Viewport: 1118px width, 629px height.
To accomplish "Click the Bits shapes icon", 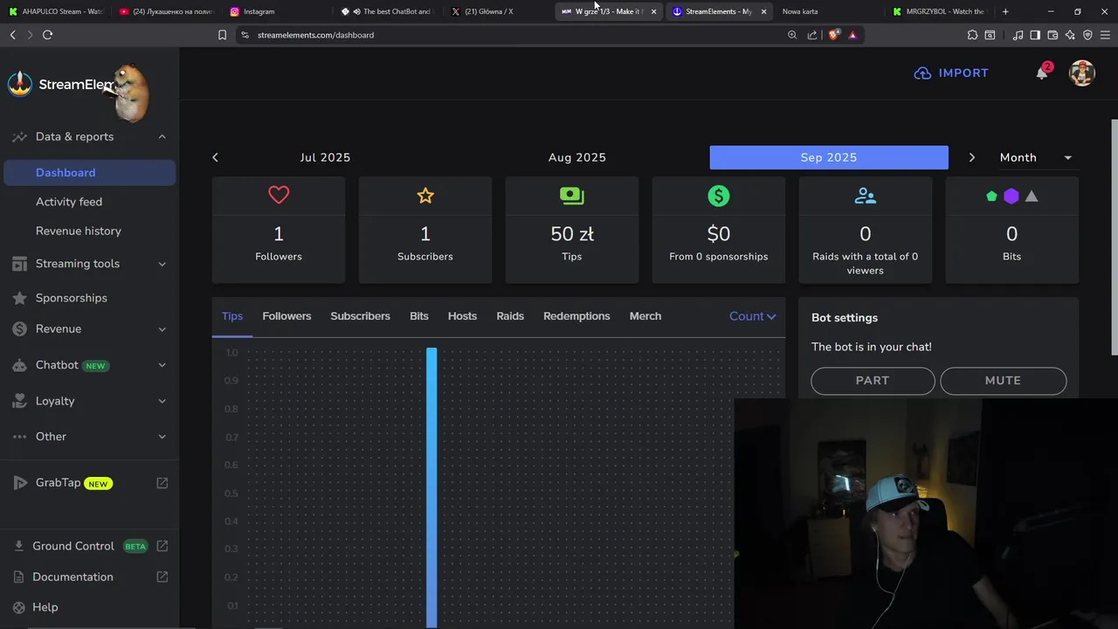I will point(1011,196).
